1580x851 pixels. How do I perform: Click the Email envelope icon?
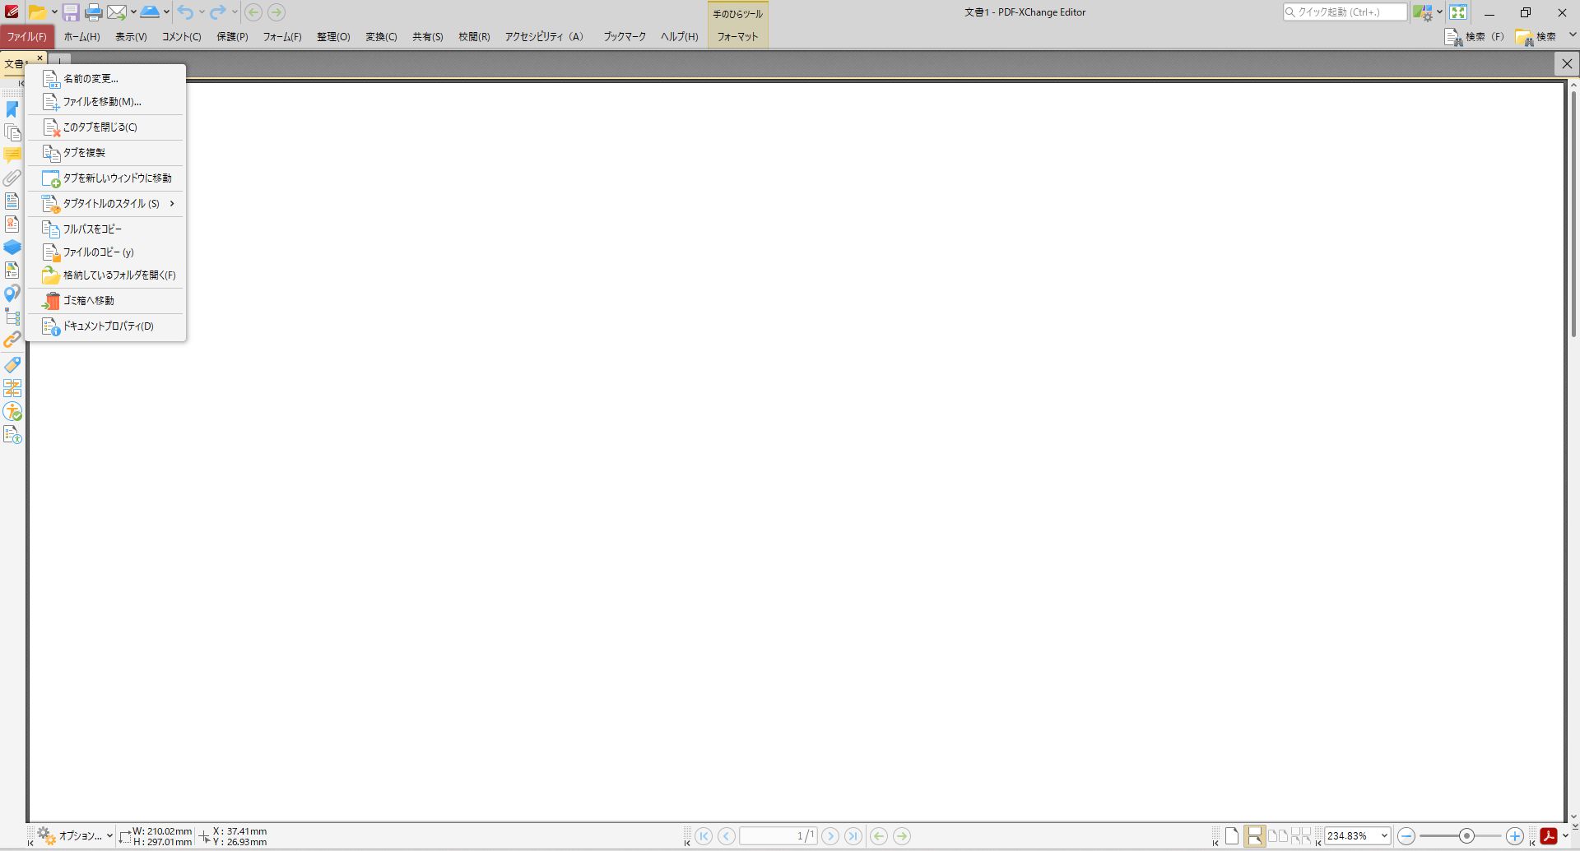coord(117,12)
